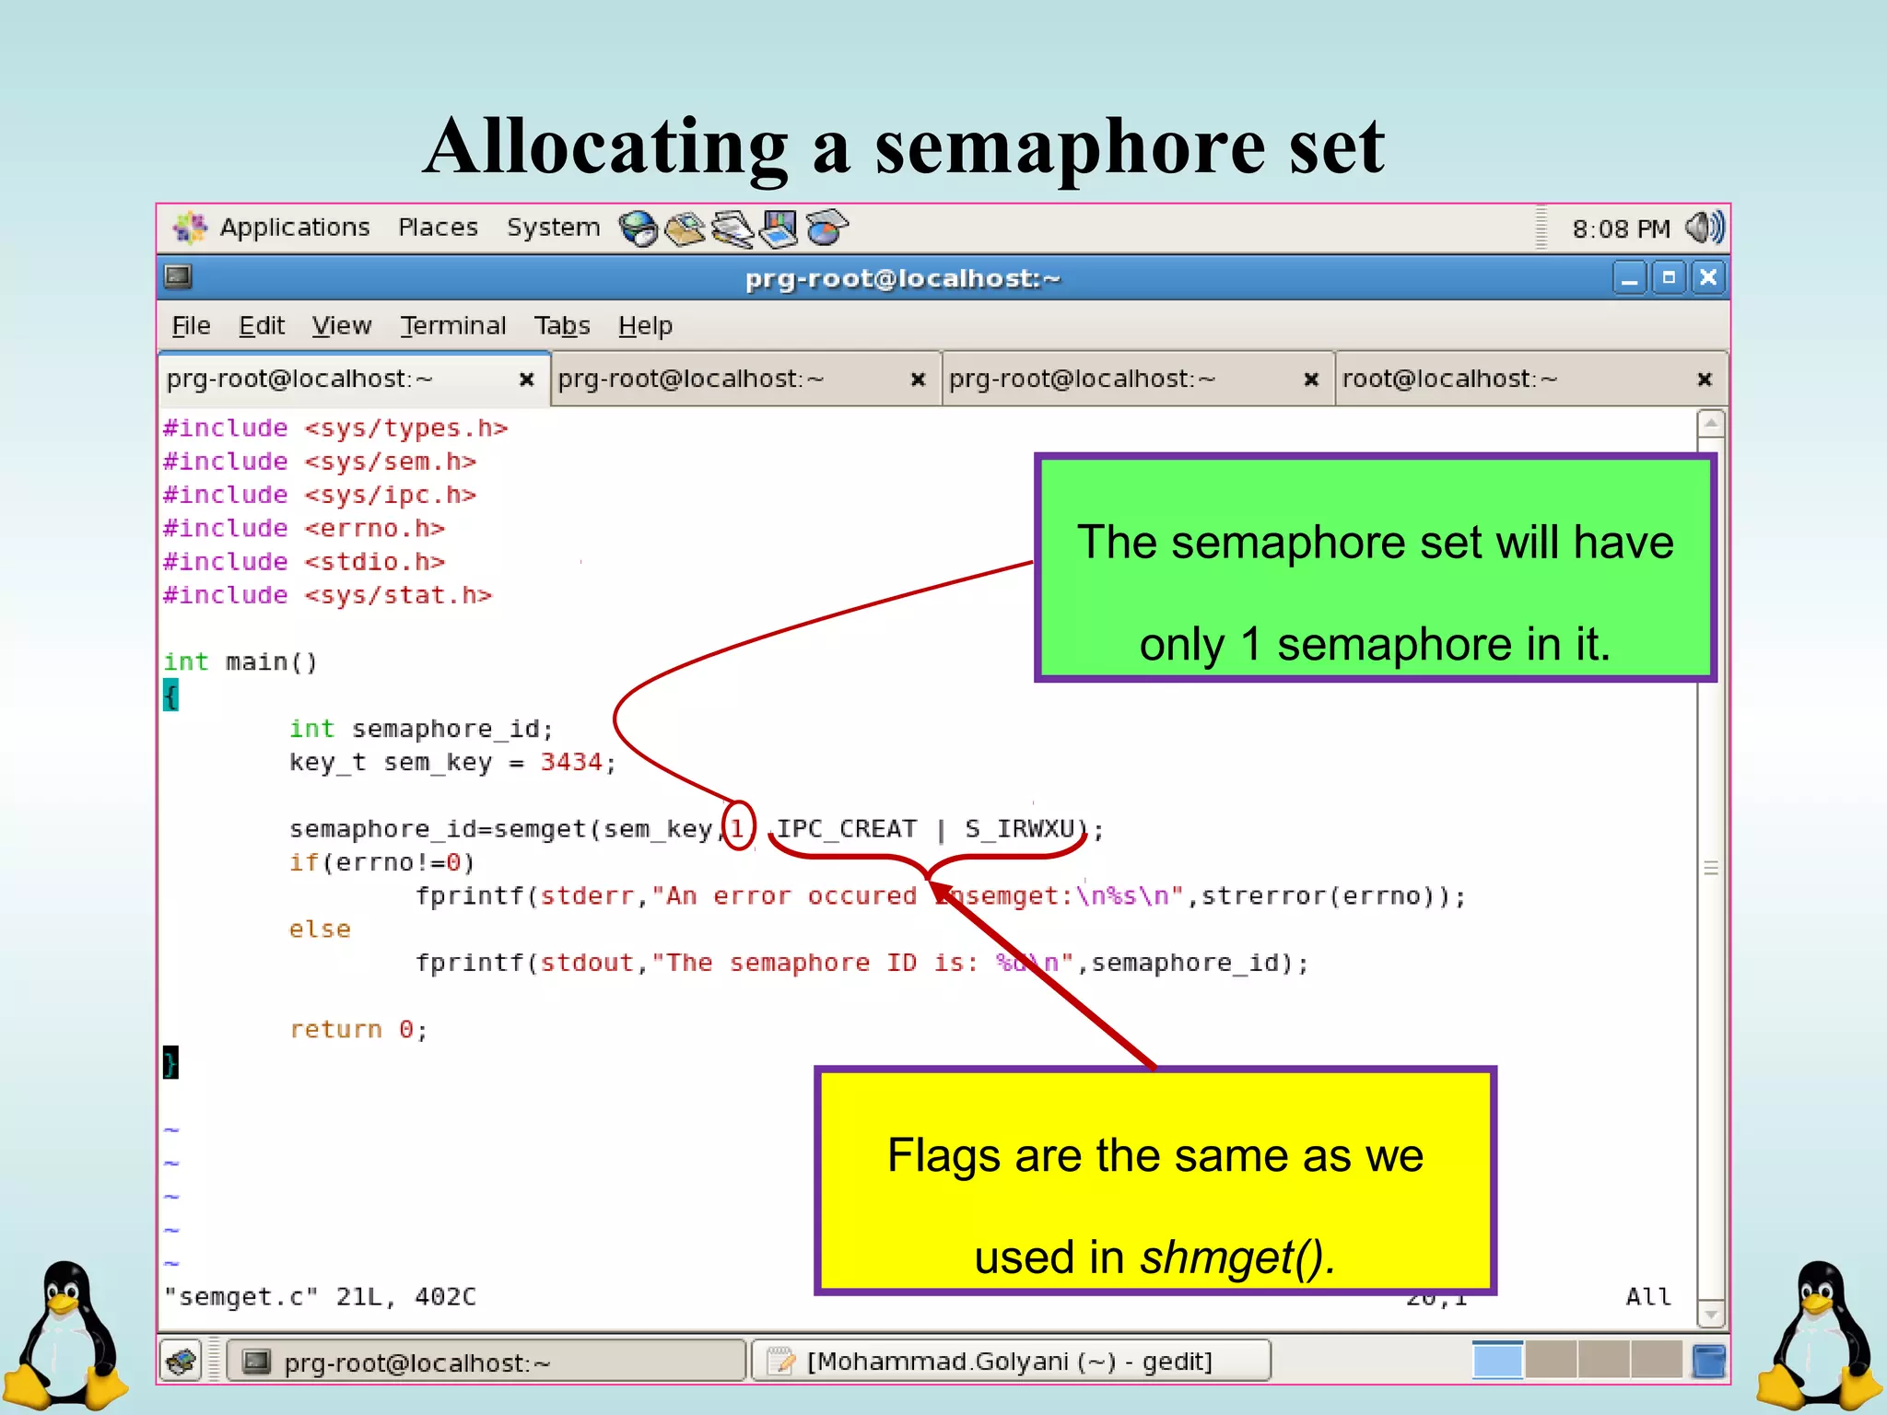Click the 'int main()' line
This screenshot has width=1887, height=1415.
pos(240,661)
